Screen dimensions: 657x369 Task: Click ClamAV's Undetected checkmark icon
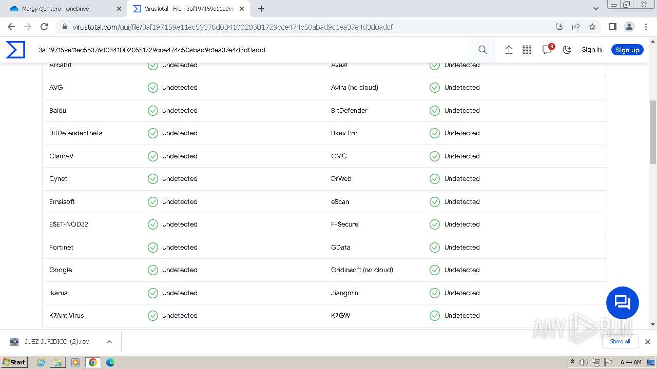point(153,156)
